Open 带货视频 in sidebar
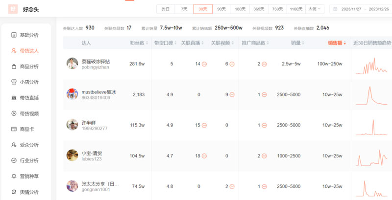The width and height of the screenshot is (392, 200). [28, 113]
